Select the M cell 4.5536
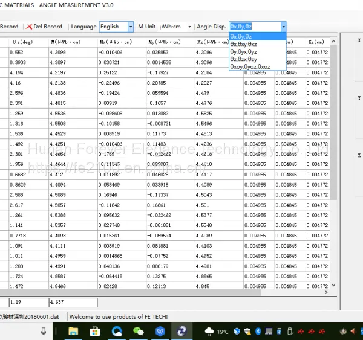Viewport: 363px width, 340px height. [x=73, y=114]
